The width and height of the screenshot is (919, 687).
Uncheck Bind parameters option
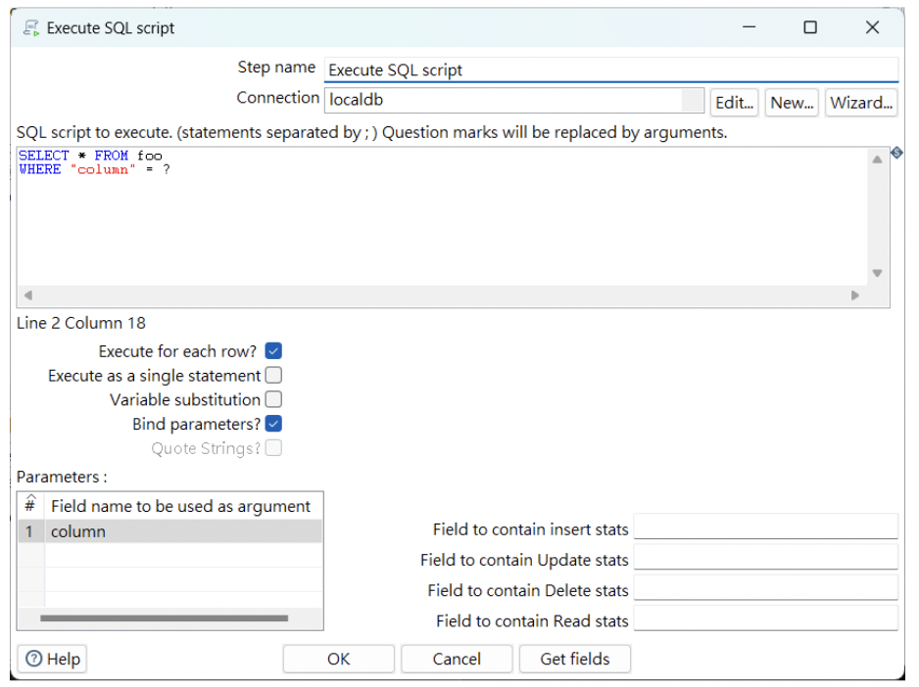(273, 424)
